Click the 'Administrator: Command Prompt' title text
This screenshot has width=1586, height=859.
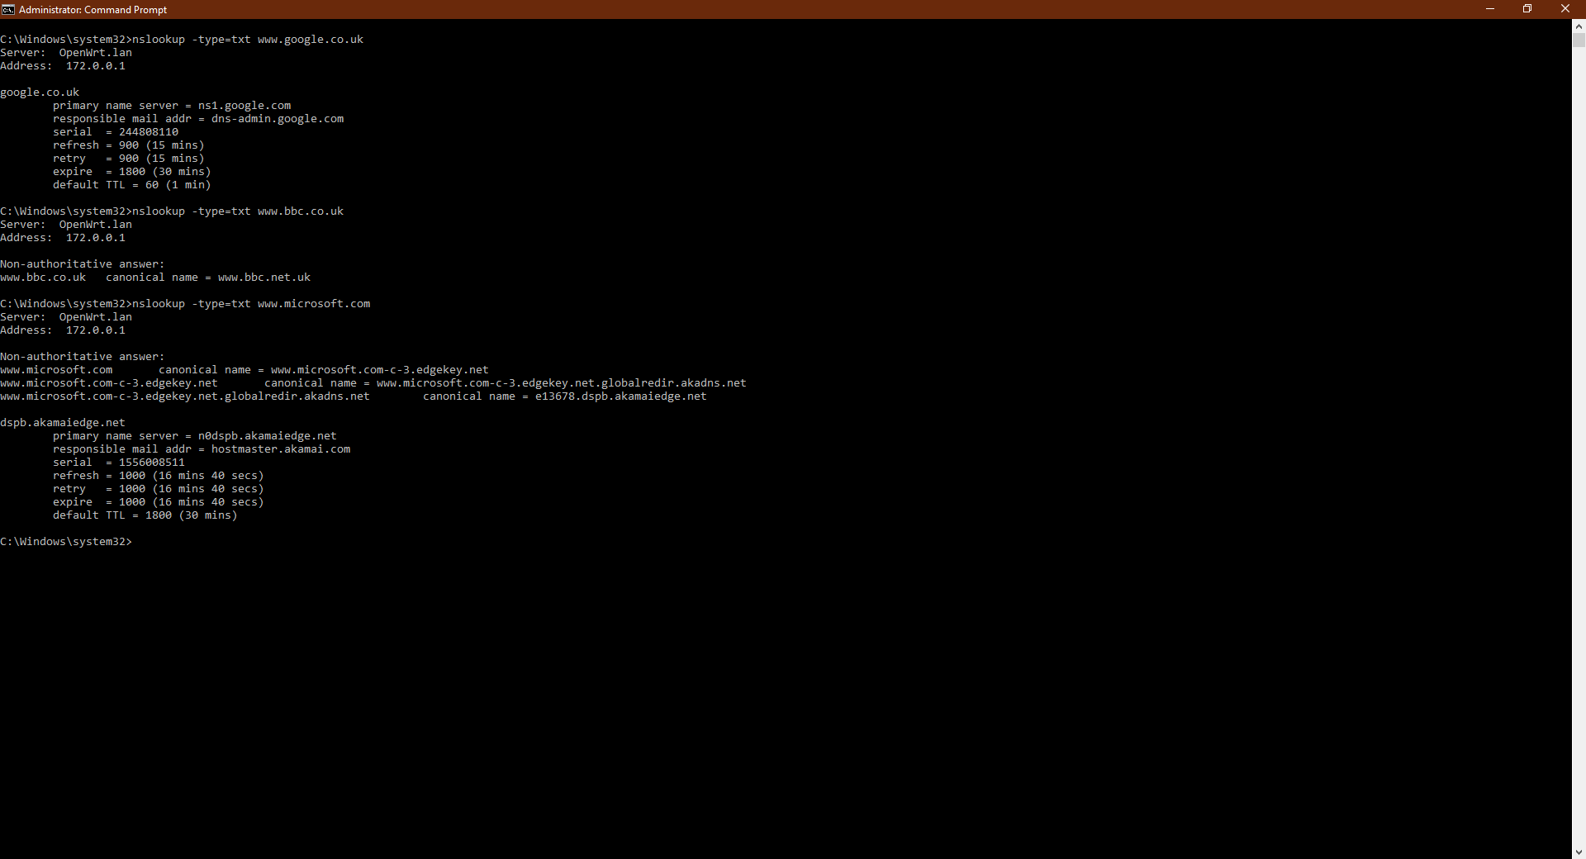coord(93,10)
